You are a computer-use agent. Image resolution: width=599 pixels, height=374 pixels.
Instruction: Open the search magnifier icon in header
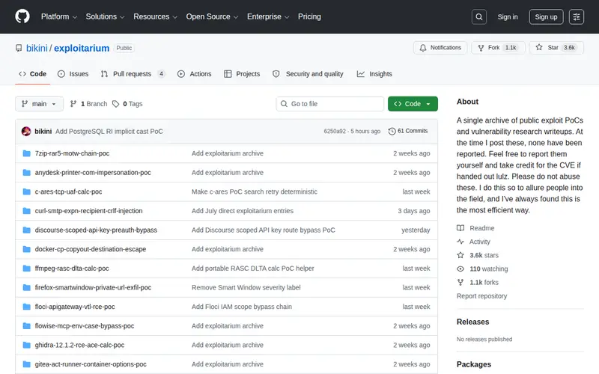478,16
